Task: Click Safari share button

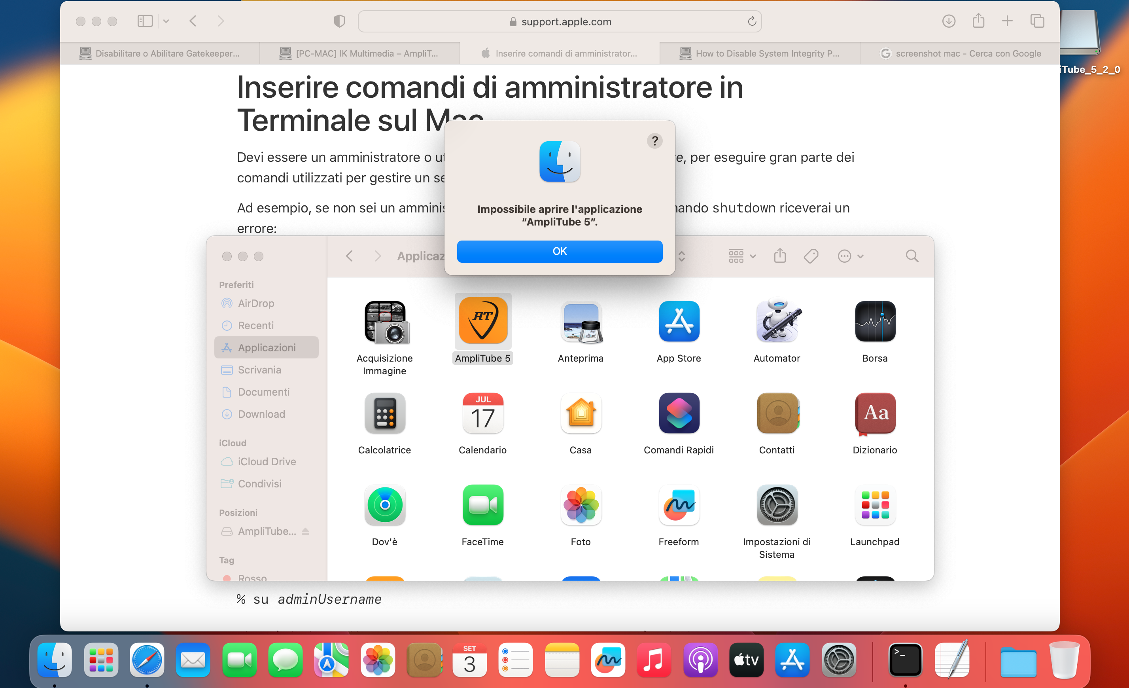Action: click(x=978, y=21)
